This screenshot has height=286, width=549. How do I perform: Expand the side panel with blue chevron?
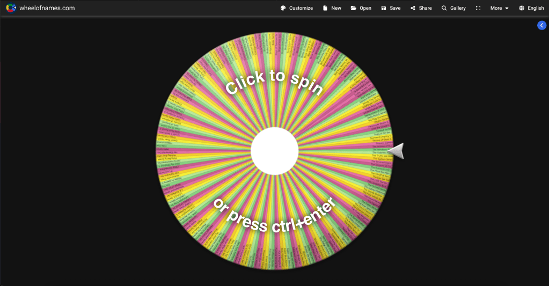click(x=541, y=25)
